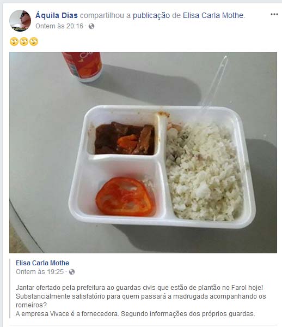The width and height of the screenshot is (282, 327).
Task: Click the second eye-roll emoji
Action: pyautogui.click(x=24, y=41)
